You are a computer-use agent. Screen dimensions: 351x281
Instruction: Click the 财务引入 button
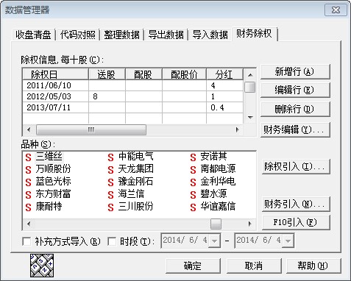pos(296,204)
